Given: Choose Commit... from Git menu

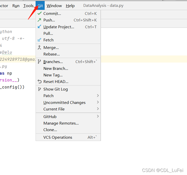Looking at the screenshot, I should tap(68, 13).
